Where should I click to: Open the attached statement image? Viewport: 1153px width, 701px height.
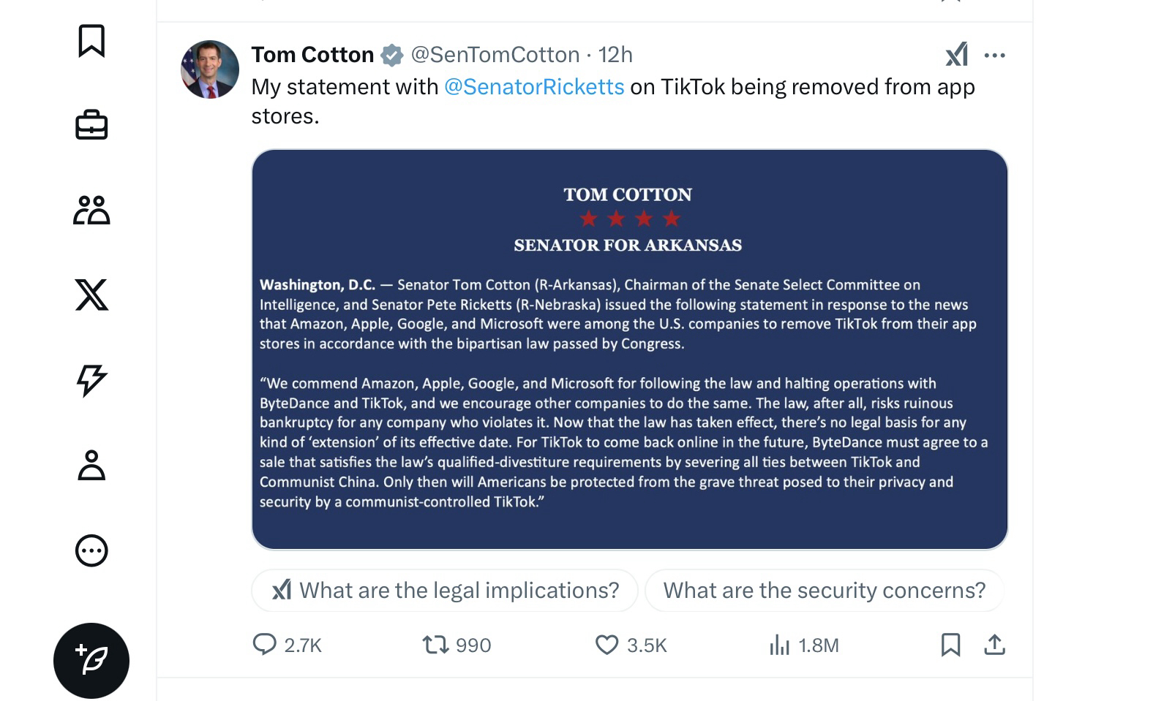629,349
